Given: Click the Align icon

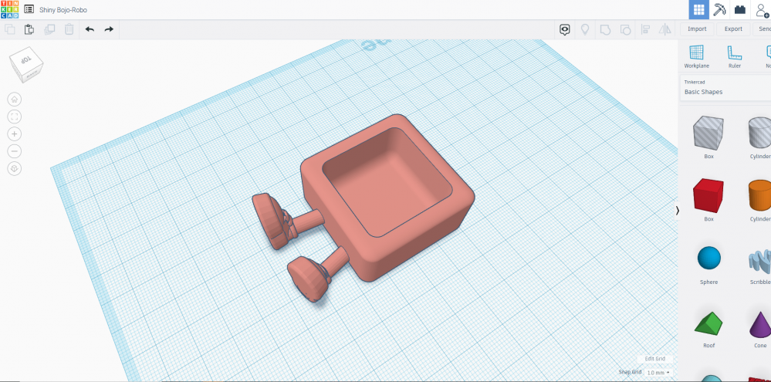Looking at the screenshot, I should click(x=646, y=29).
